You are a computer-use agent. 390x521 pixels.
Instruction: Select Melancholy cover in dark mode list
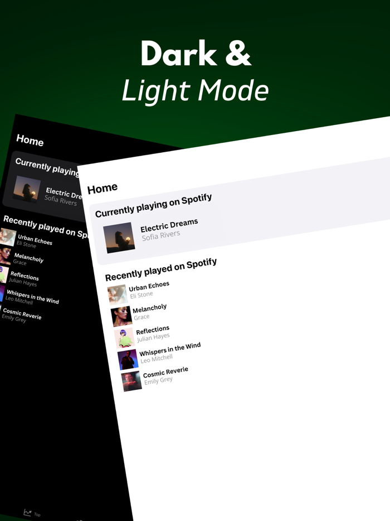[x=5, y=255]
